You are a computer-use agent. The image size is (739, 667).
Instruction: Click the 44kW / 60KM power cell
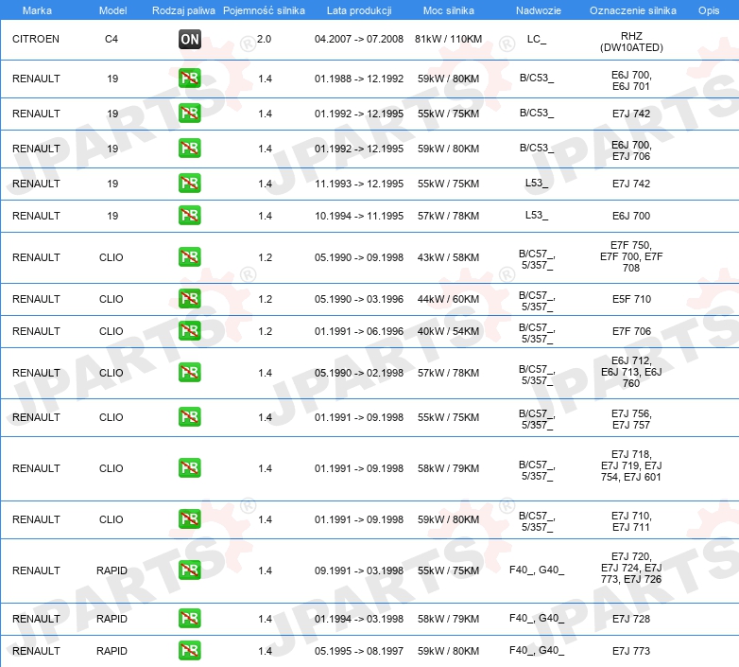pos(448,299)
